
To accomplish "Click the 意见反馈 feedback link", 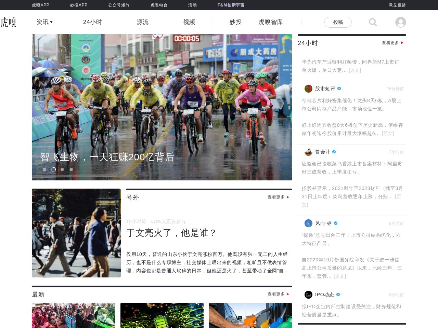I will coord(397,5).
